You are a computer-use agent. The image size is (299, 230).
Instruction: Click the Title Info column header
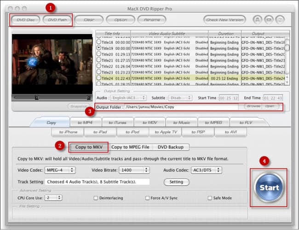pyautogui.click(x=113, y=34)
